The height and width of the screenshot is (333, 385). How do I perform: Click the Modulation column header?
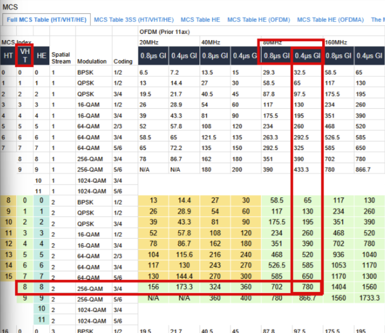[x=92, y=61]
